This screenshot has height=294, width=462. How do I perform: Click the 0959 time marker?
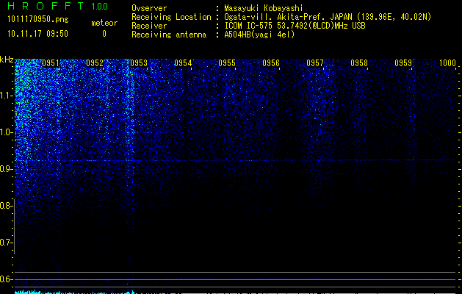[403, 63]
